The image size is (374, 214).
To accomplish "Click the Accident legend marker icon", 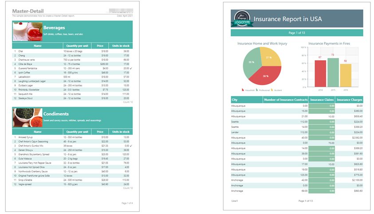I will coord(272,90).
